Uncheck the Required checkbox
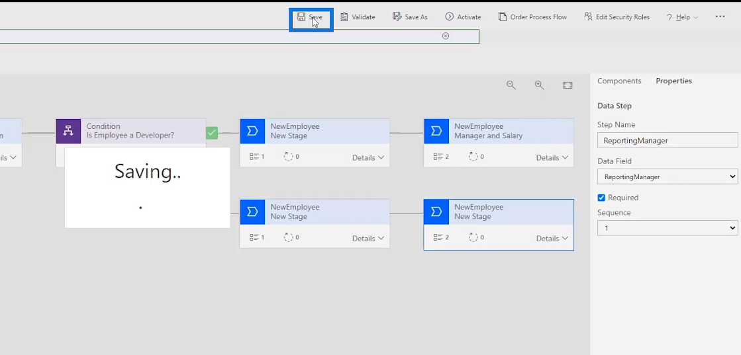 tap(601, 198)
